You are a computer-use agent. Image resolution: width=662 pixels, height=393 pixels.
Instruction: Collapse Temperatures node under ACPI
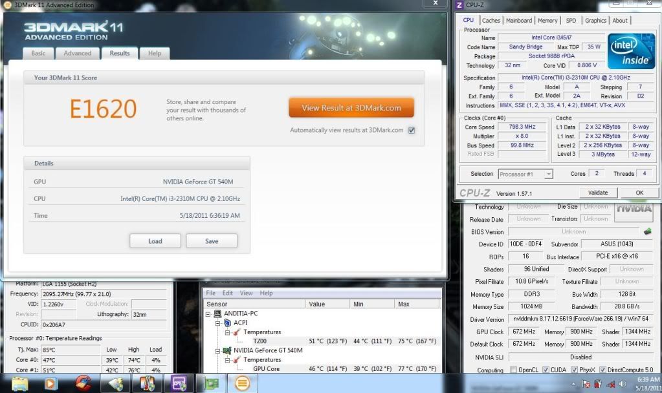click(x=227, y=332)
